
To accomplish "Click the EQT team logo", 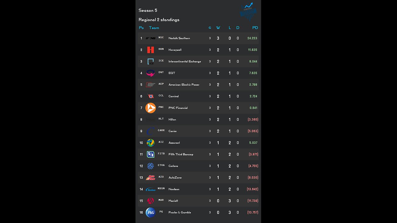I will click(150, 73).
